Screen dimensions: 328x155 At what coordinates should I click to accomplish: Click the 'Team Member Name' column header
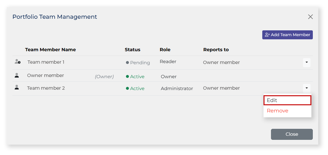tap(50, 50)
